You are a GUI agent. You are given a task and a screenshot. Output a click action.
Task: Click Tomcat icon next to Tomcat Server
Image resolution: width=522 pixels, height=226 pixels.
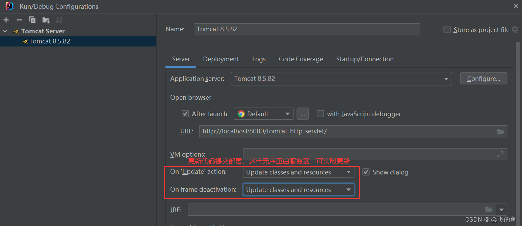coord(16,31)
